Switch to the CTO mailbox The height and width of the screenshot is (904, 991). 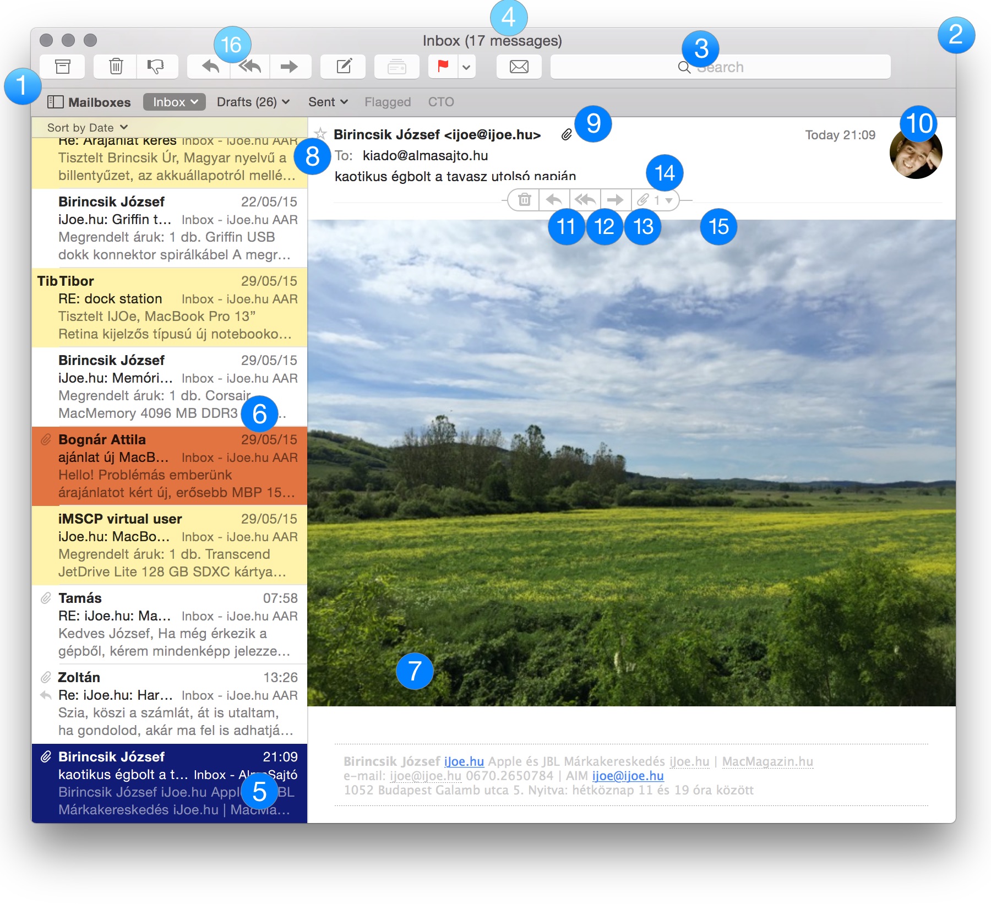pos(441,102)
